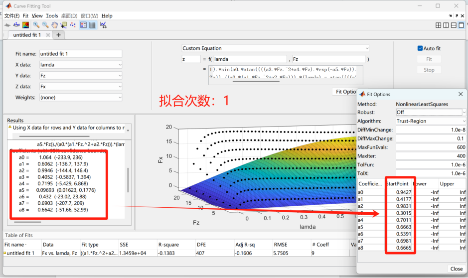Choose the single-pane layout icon
This screenshot has width=468, height=278.
[x=462, y=25]
